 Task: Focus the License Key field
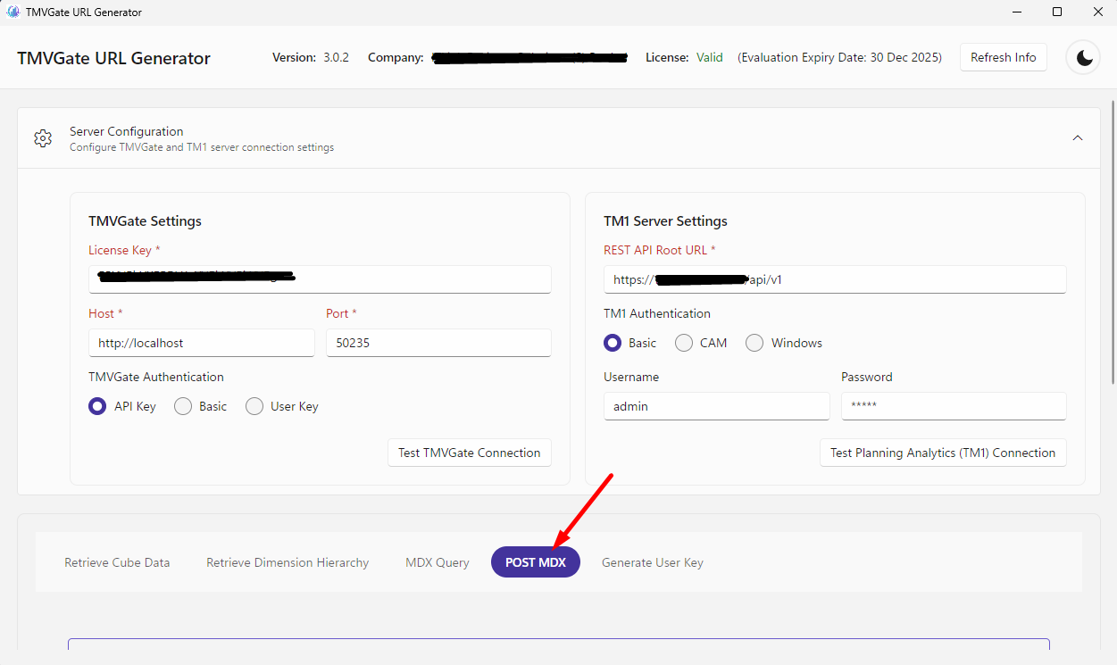click(320, 278)
